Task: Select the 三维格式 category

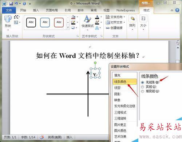Action: tap(125, 112)
